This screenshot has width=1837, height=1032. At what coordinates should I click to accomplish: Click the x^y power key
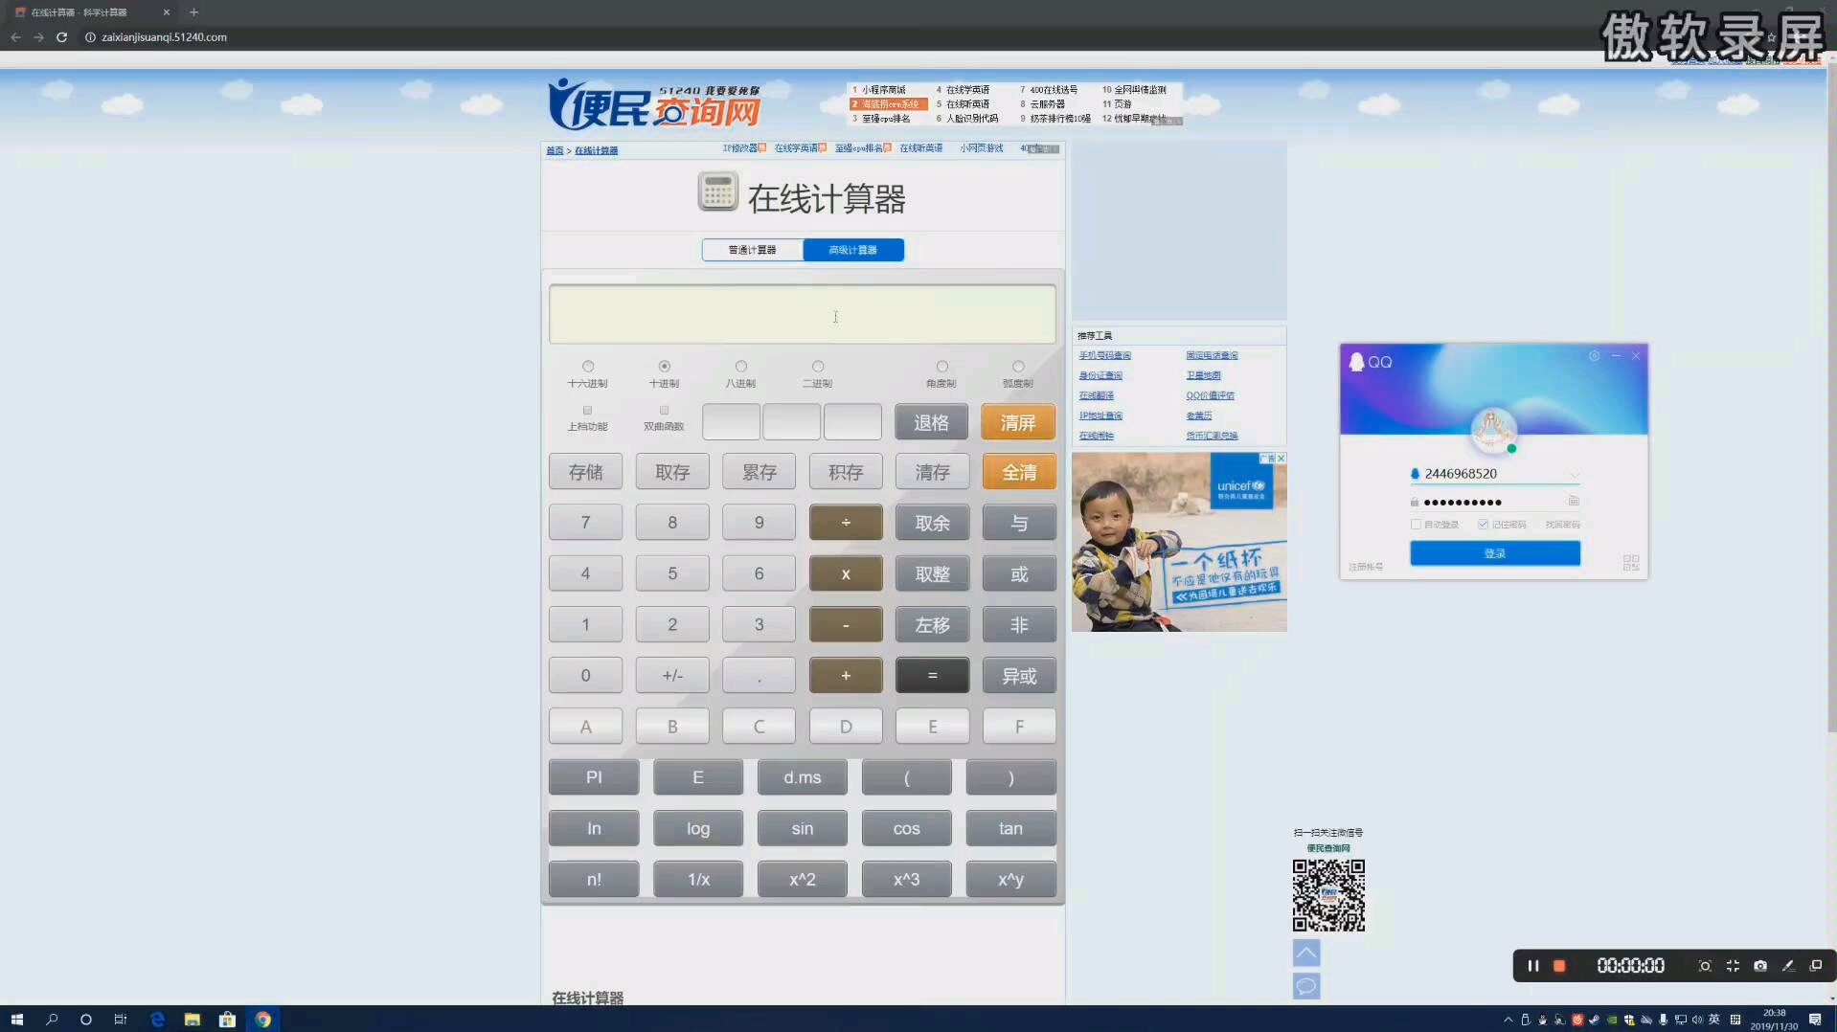pos(1011,880)
